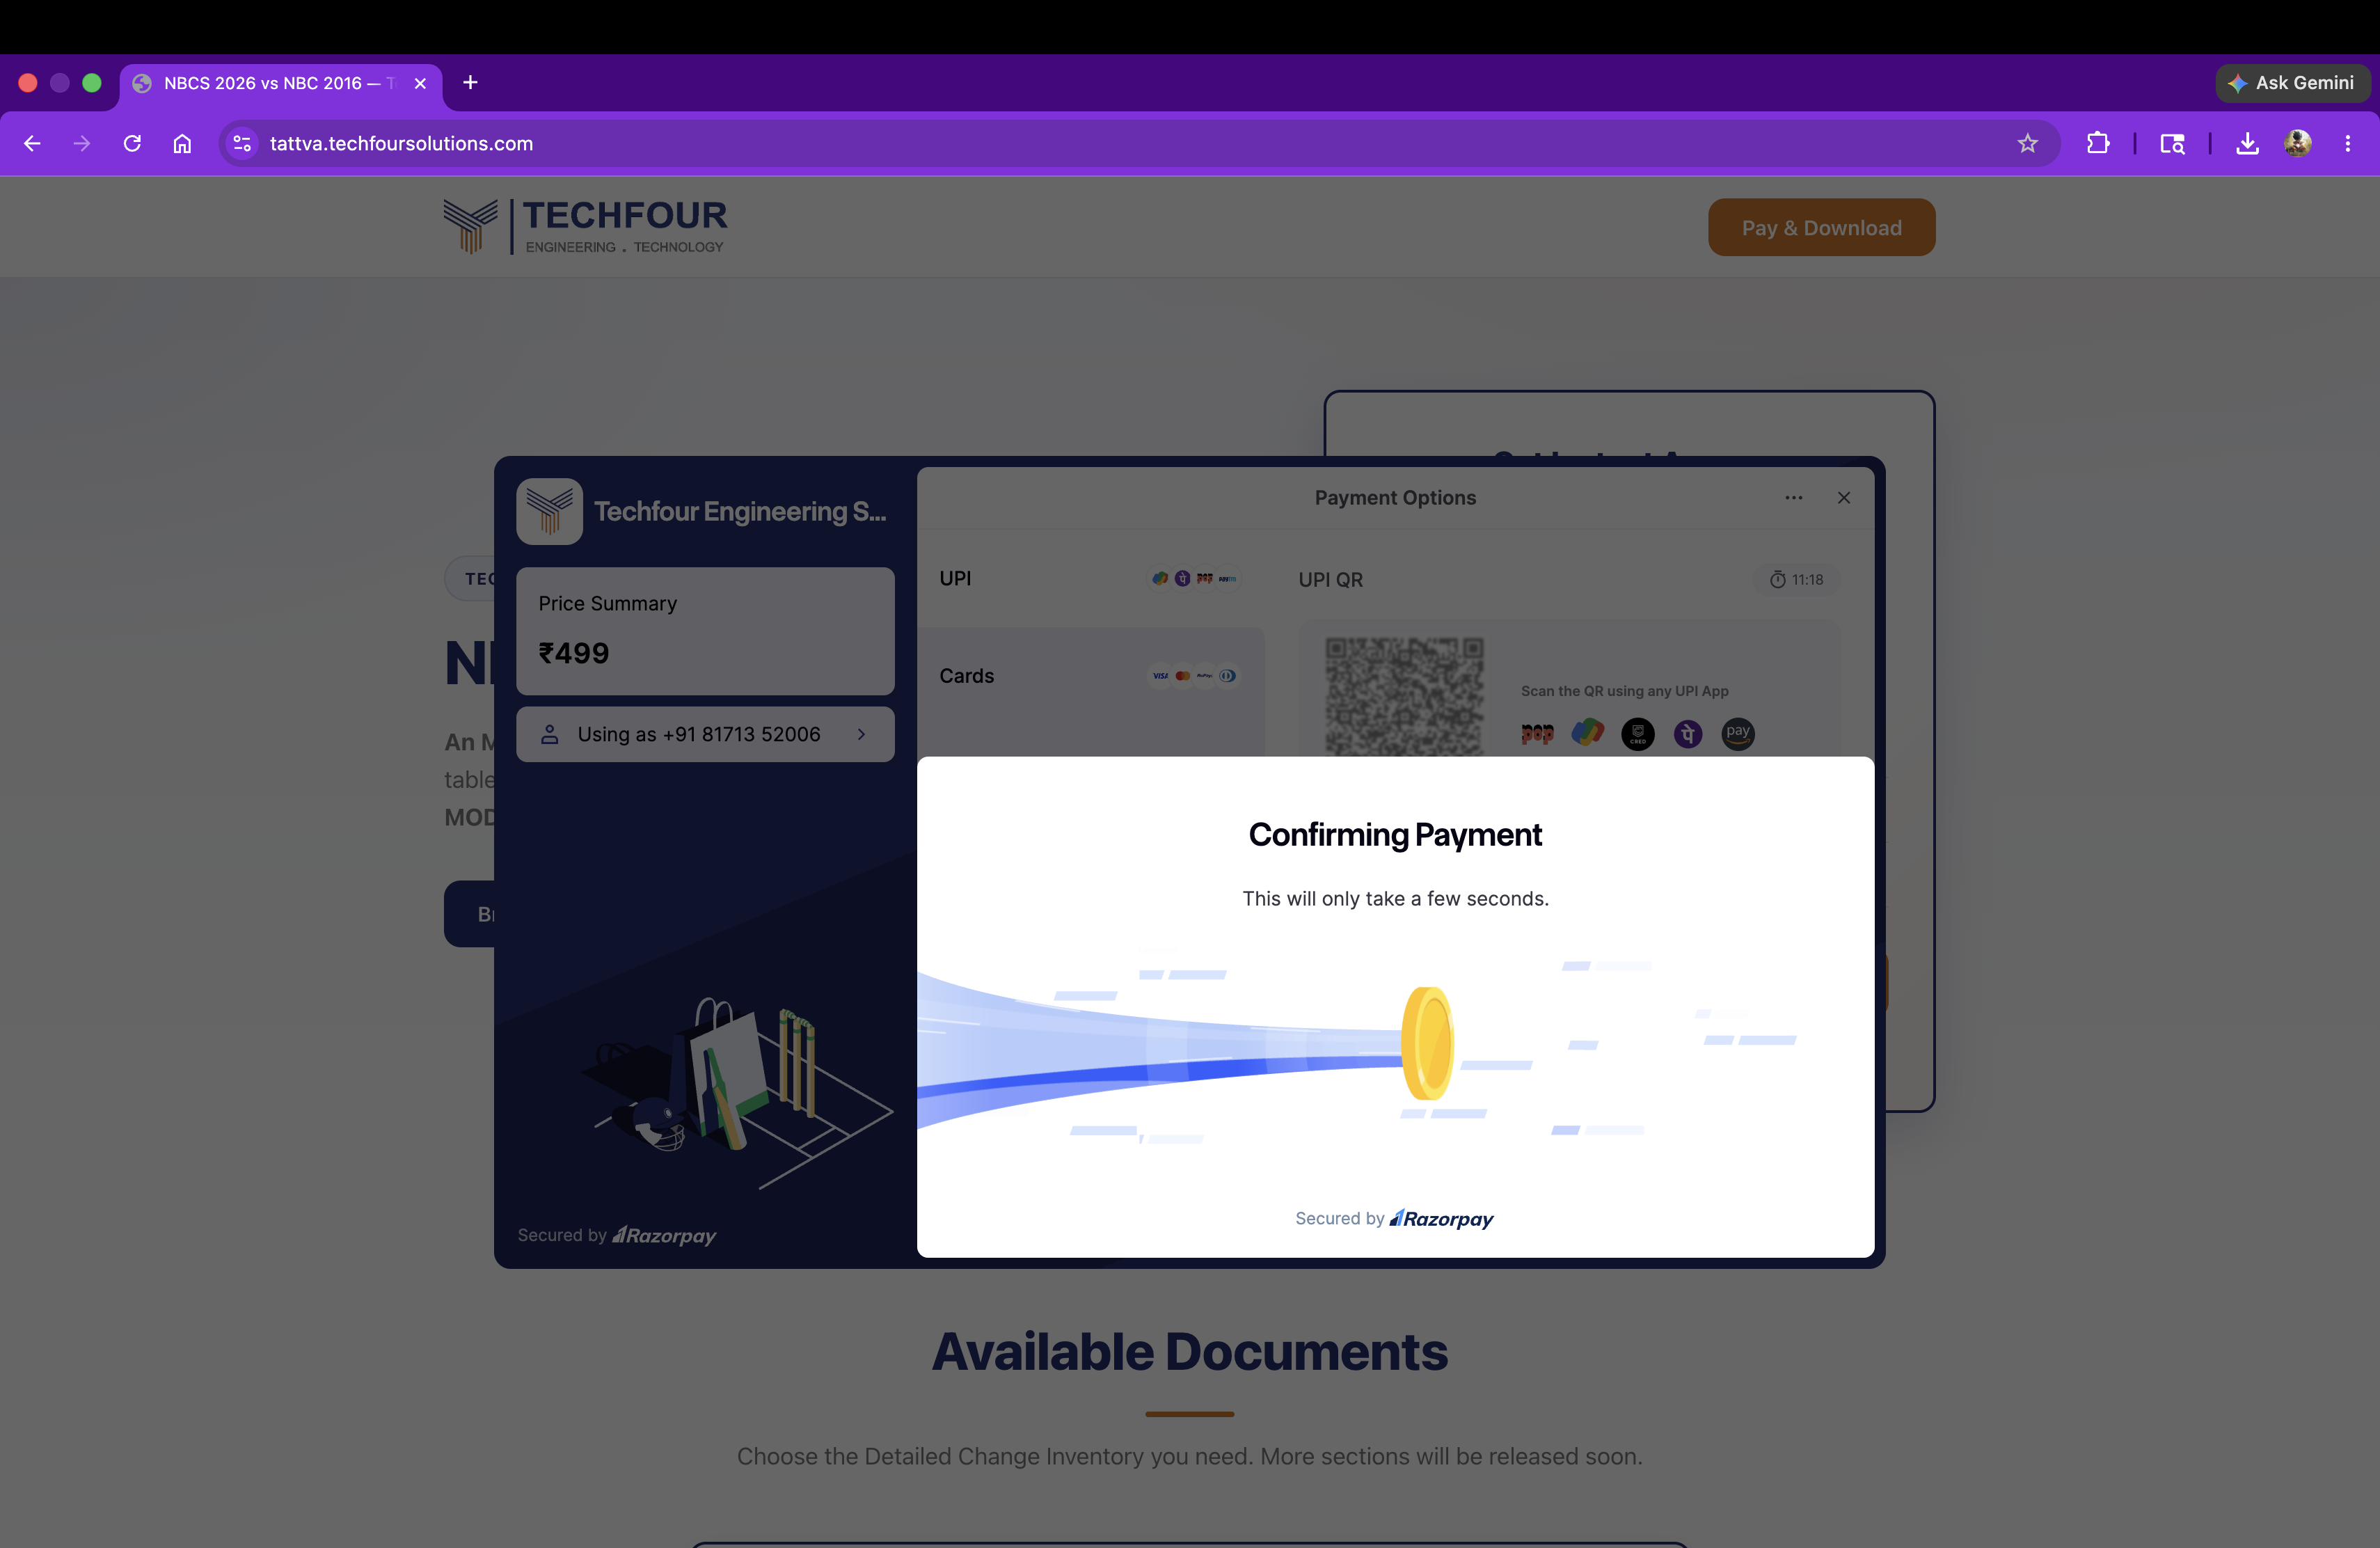Click the QR timer 11:18 badge
Image resolution: width=2380 pixels, height=1548 pixels.
1796,580
